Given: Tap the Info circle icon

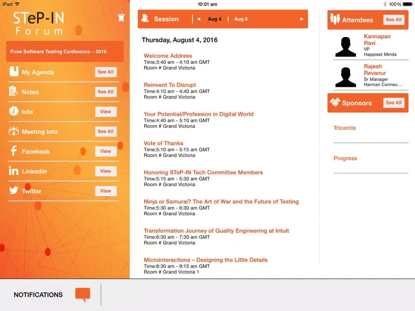Looking at the screenshot, I should tap(14, 111).
